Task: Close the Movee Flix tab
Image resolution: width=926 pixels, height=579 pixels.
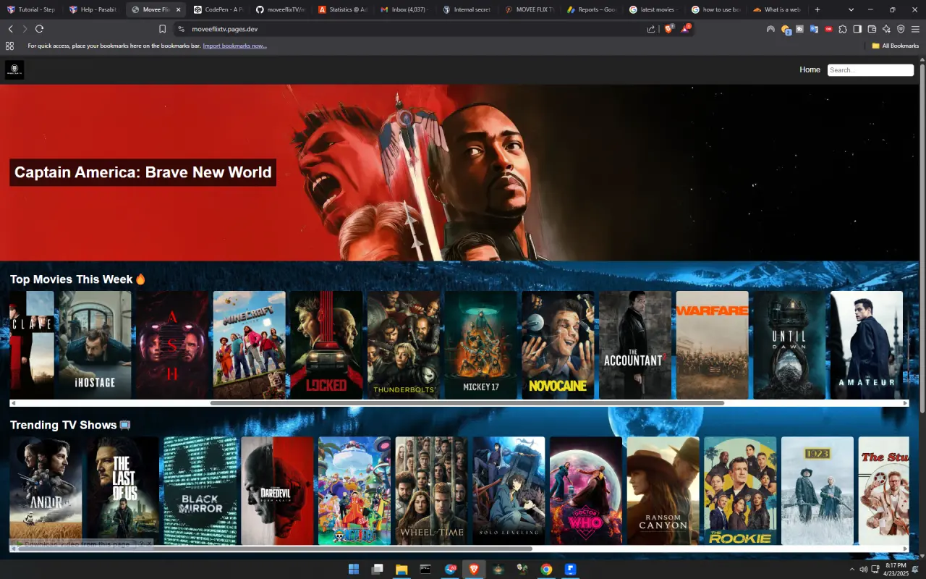Action: tap(178, 9)
